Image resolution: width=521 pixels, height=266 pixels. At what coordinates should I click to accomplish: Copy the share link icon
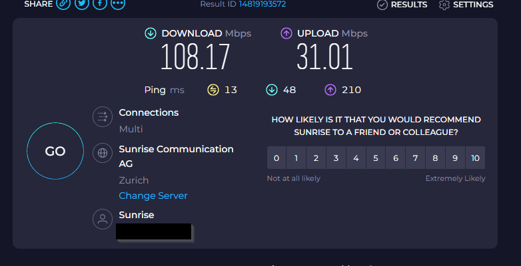[x=63, y=3]
